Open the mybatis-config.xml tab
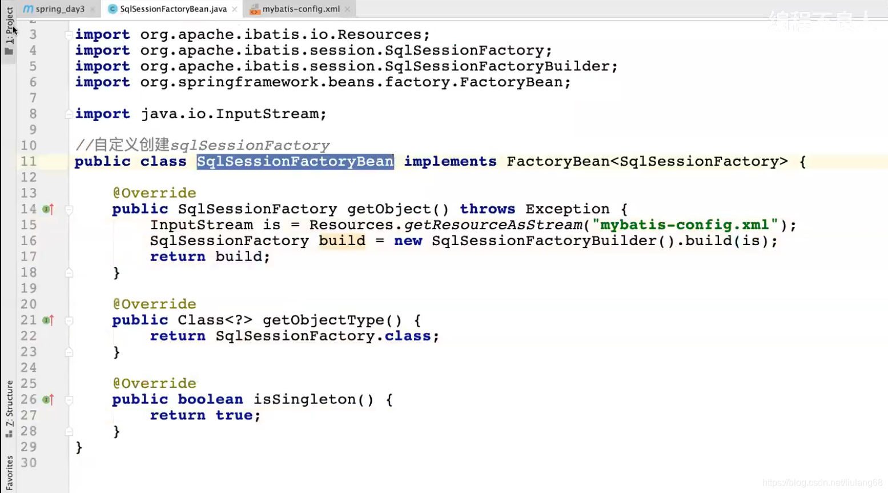This screenshot has width=888, height=493. tap(301, 9)
